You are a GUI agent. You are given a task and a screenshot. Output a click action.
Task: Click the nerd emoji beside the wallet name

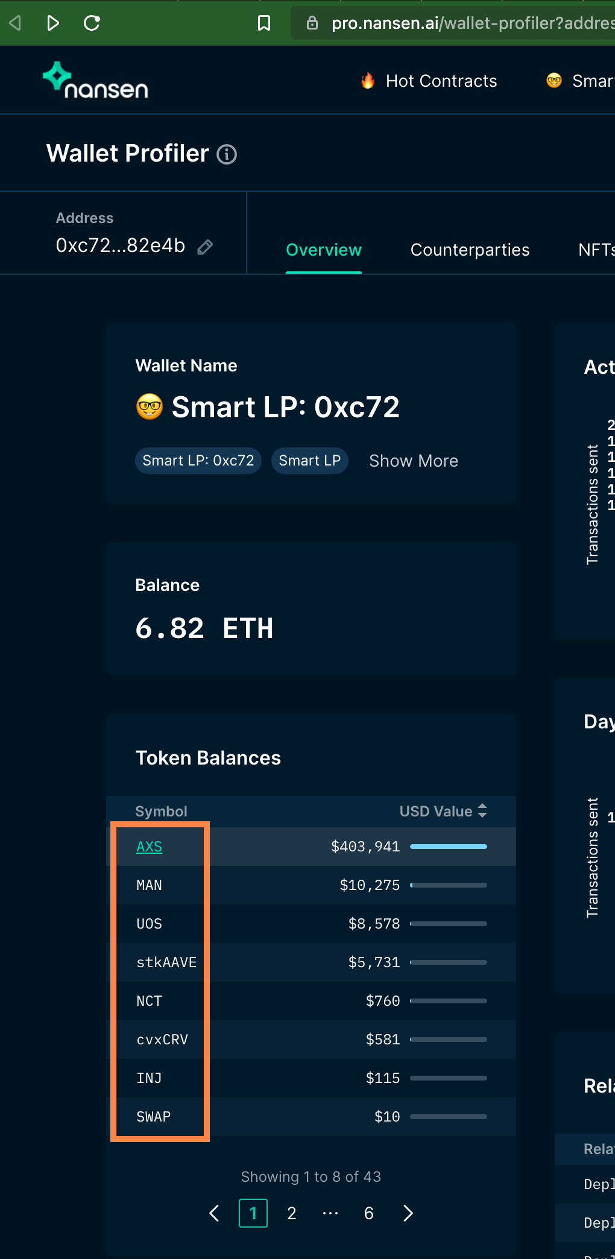tap(150, 407)
